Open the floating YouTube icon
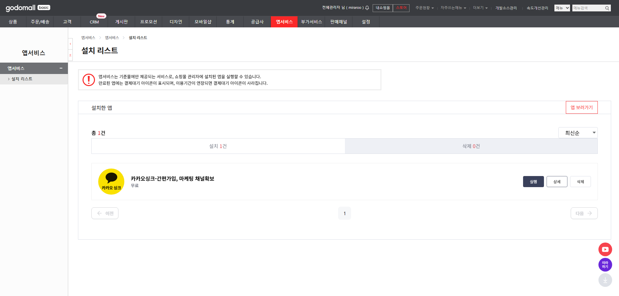Image resolution: width=619 pixels, height=296 pixels. tap(605, 249)
